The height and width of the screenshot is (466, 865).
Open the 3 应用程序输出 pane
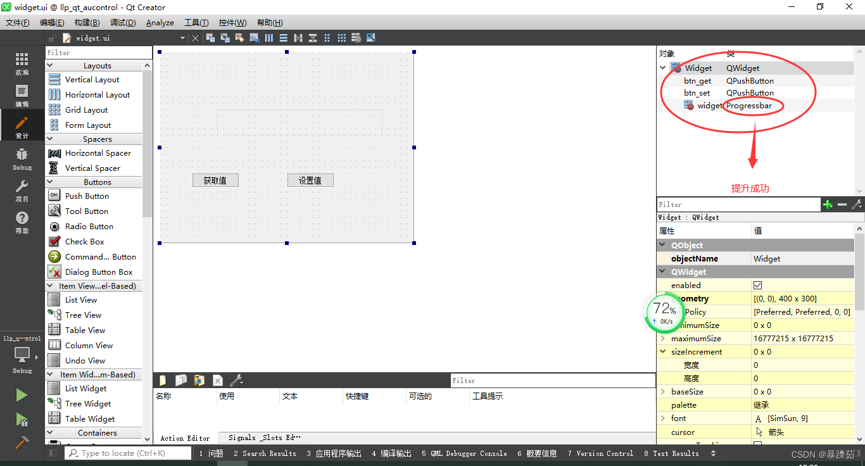[334, 453]
